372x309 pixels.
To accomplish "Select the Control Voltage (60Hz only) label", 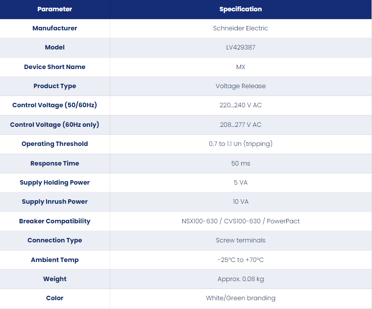I will pyautogui.click(x=54, y=125).
